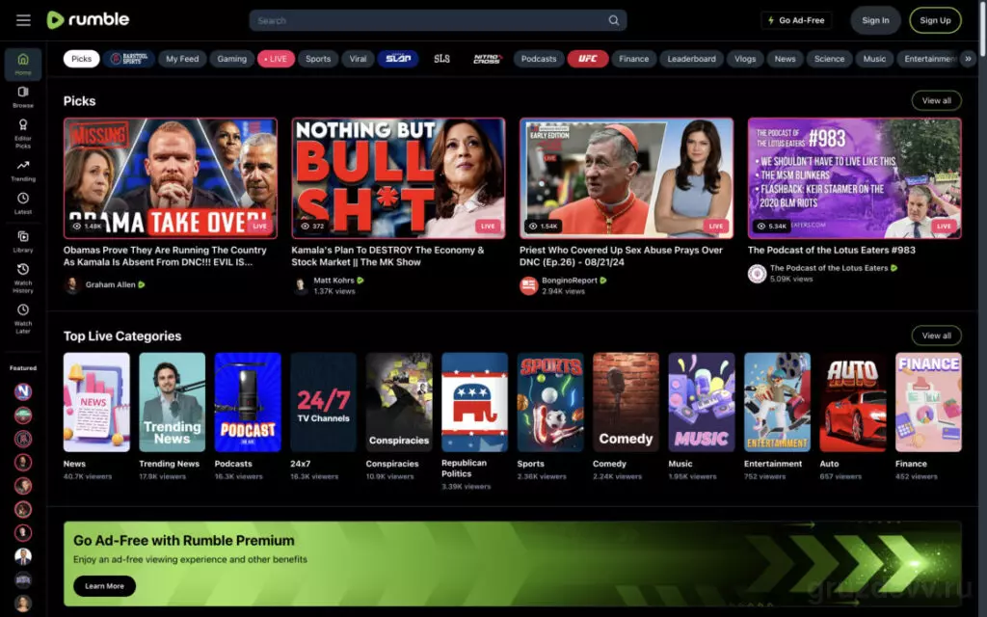Select the News tab
Viewport: 987px width, 617px height.
point(785,59)
